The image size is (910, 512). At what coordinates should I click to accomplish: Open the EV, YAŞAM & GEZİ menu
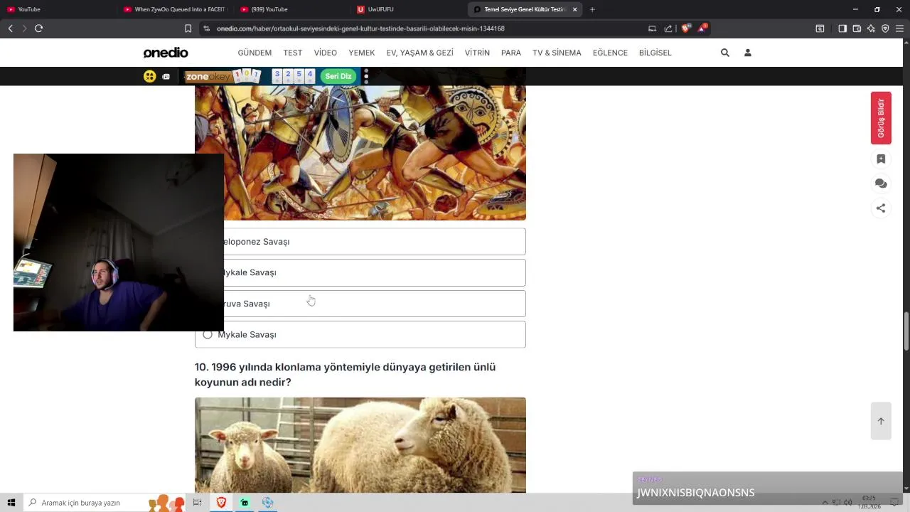click(x=419, y=53)
